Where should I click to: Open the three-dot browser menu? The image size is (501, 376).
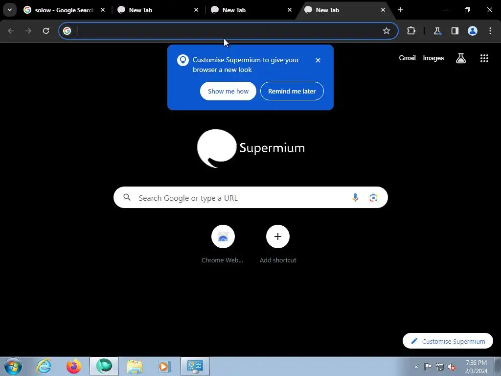pos(490,31)
